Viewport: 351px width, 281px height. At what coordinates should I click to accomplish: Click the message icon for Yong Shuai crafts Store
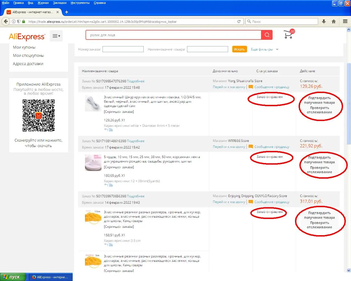point(251,87)
